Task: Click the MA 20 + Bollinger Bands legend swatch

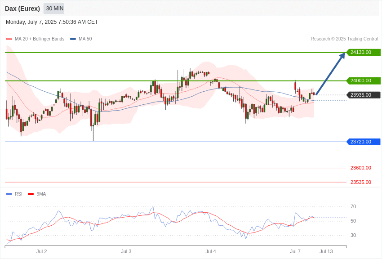Action: click(x=9, y=39)
